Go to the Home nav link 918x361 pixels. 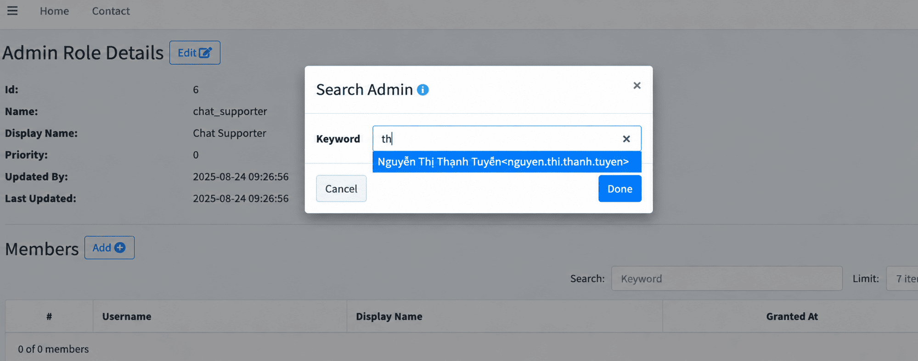[54, 11]
